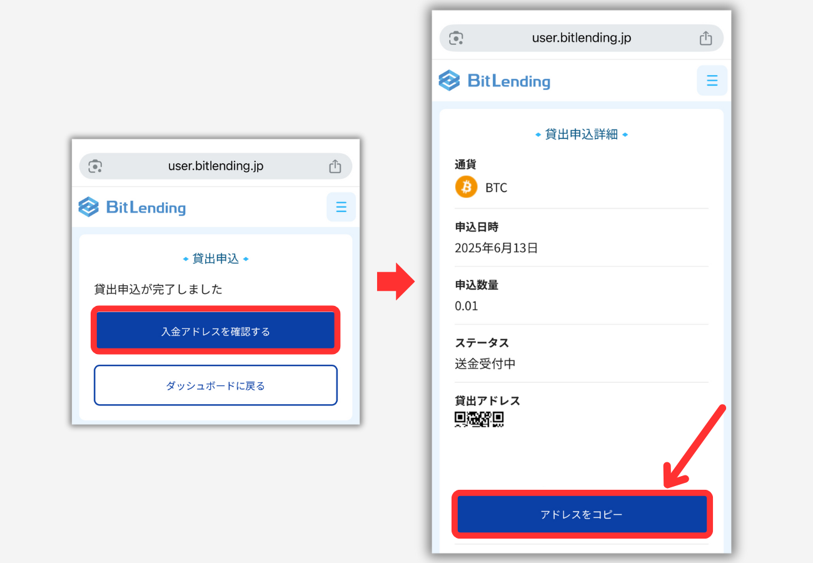The height and width of the screenshot is (563, 813).
Task: Click the 入金アドレスを確認する button
Action: [x=216, y=331]
